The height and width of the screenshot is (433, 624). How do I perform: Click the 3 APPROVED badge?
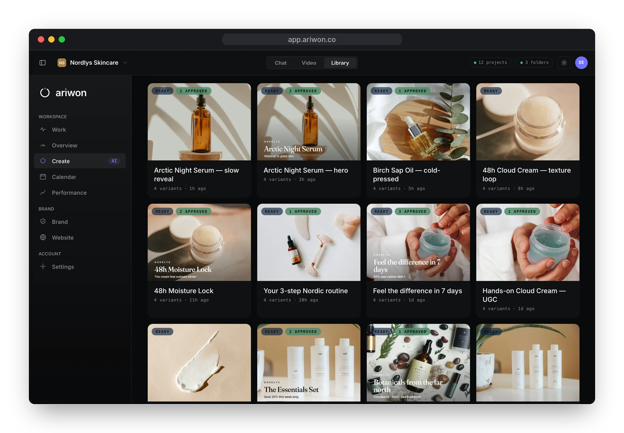click(x=413, y=211)
